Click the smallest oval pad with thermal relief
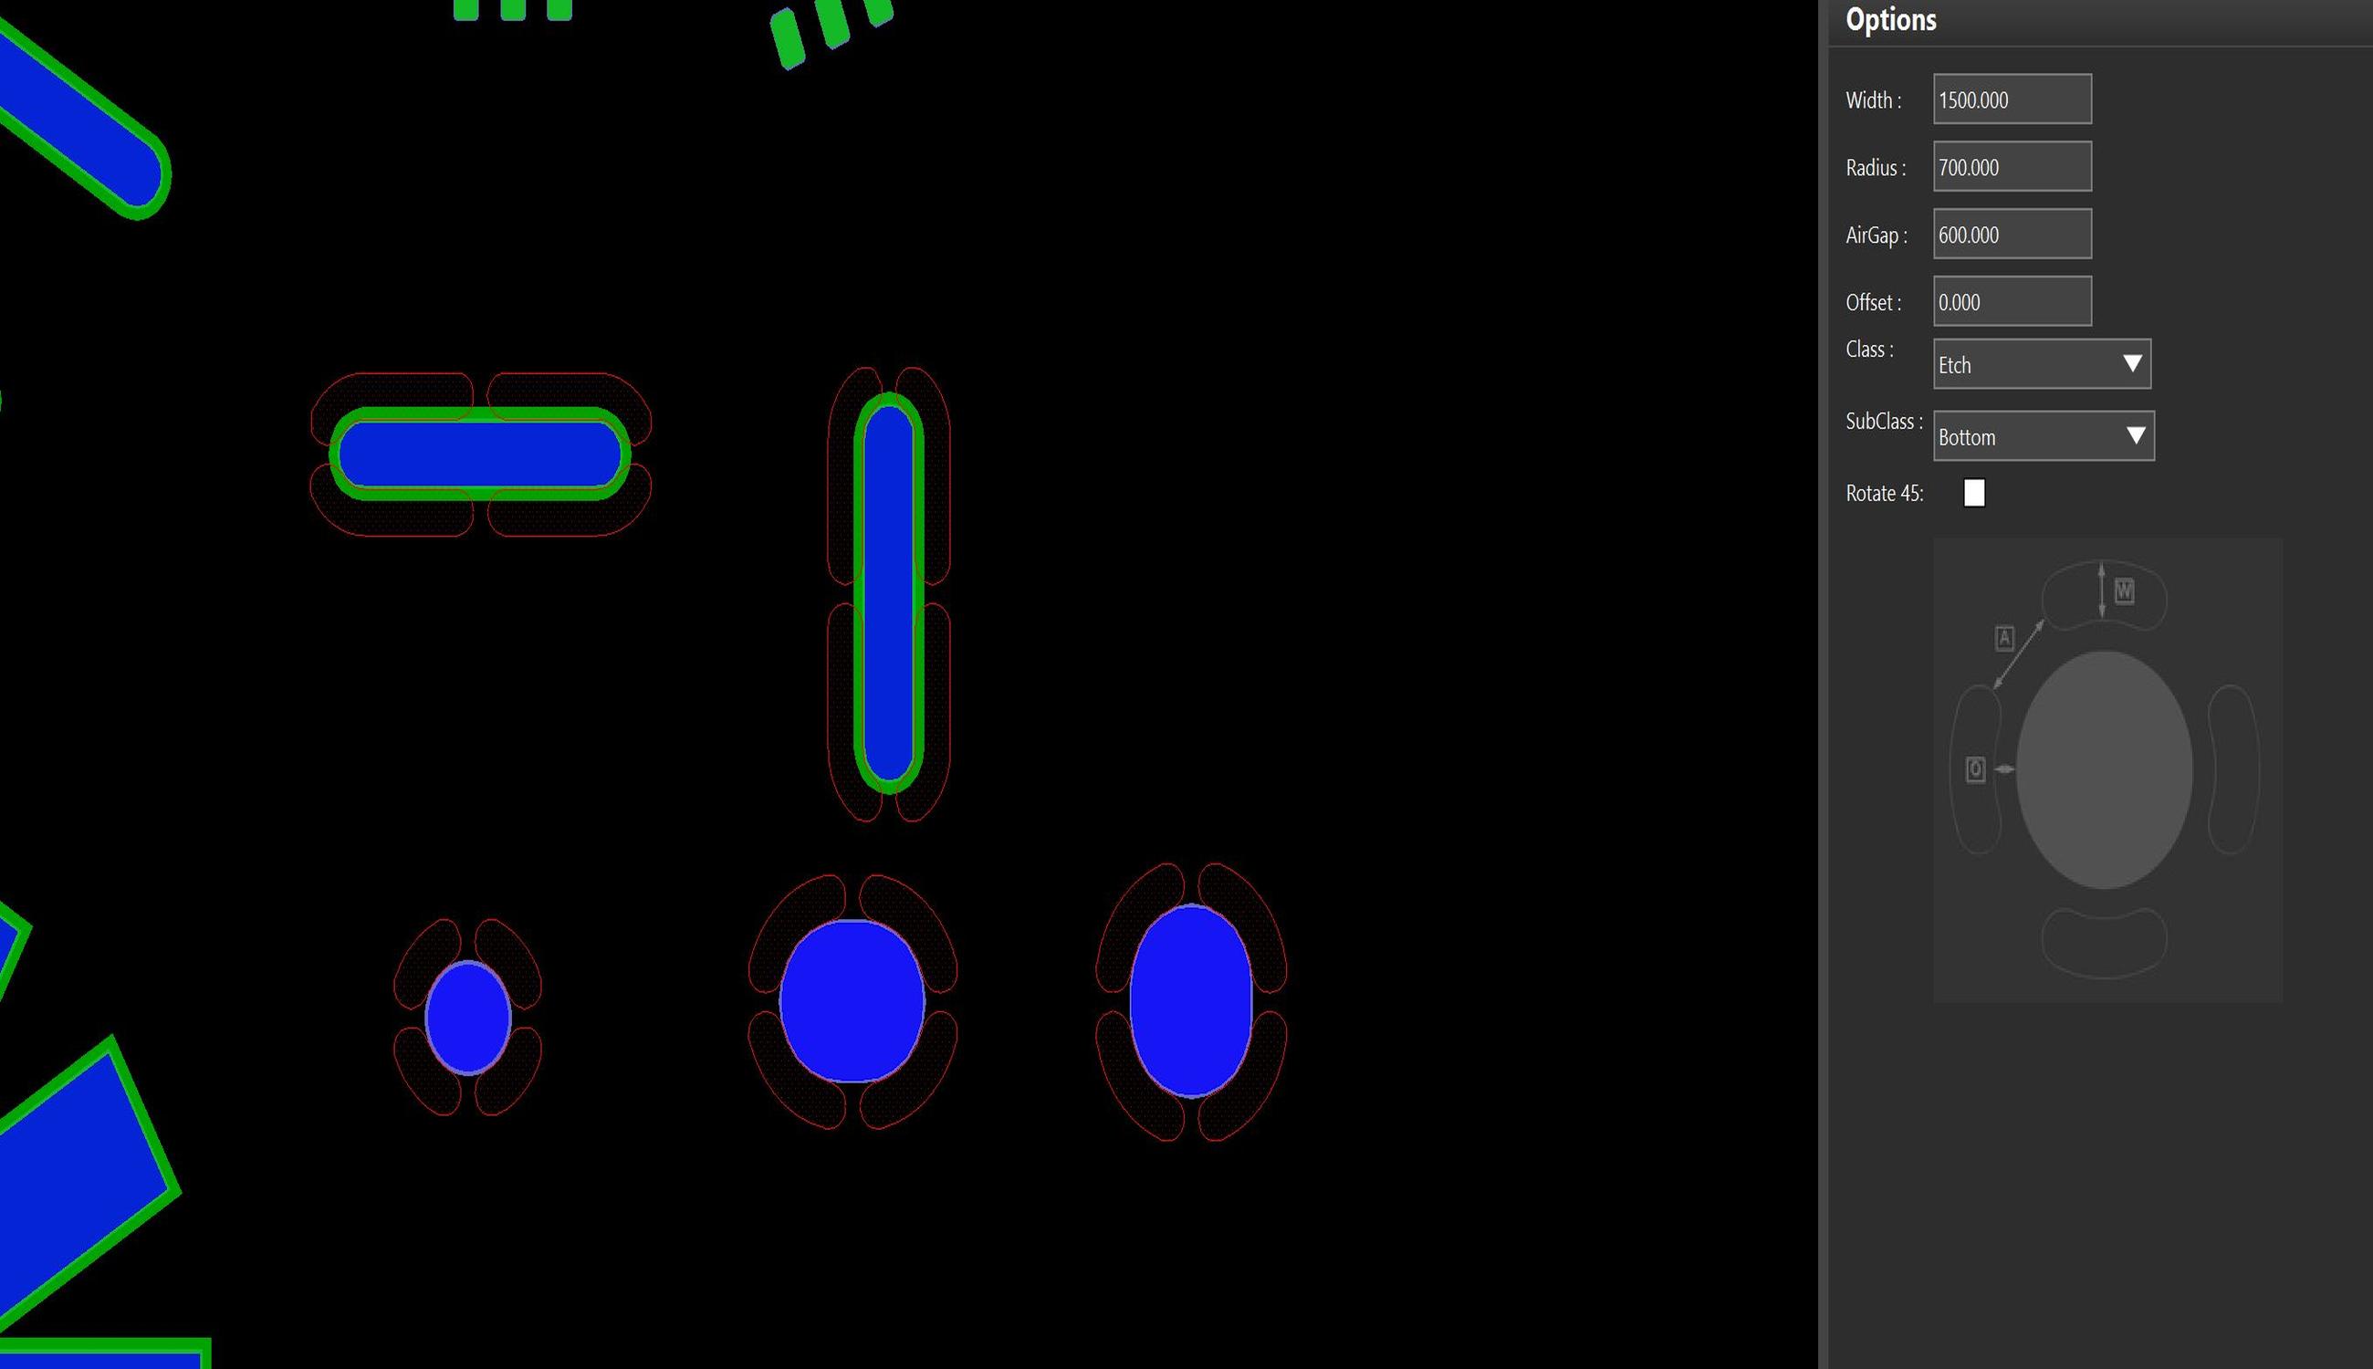The image size is (2373, 1369). (467, 1018)
